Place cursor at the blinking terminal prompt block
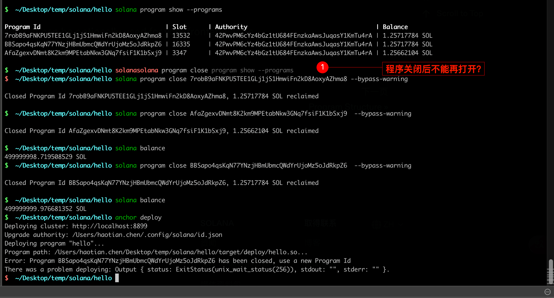The height and width of the screenshot is (298, 554). (117, 278)
